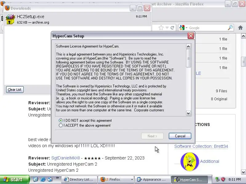Click the red security shield tray icon
This screenshot has height=184, width=246.
(223, 179)
